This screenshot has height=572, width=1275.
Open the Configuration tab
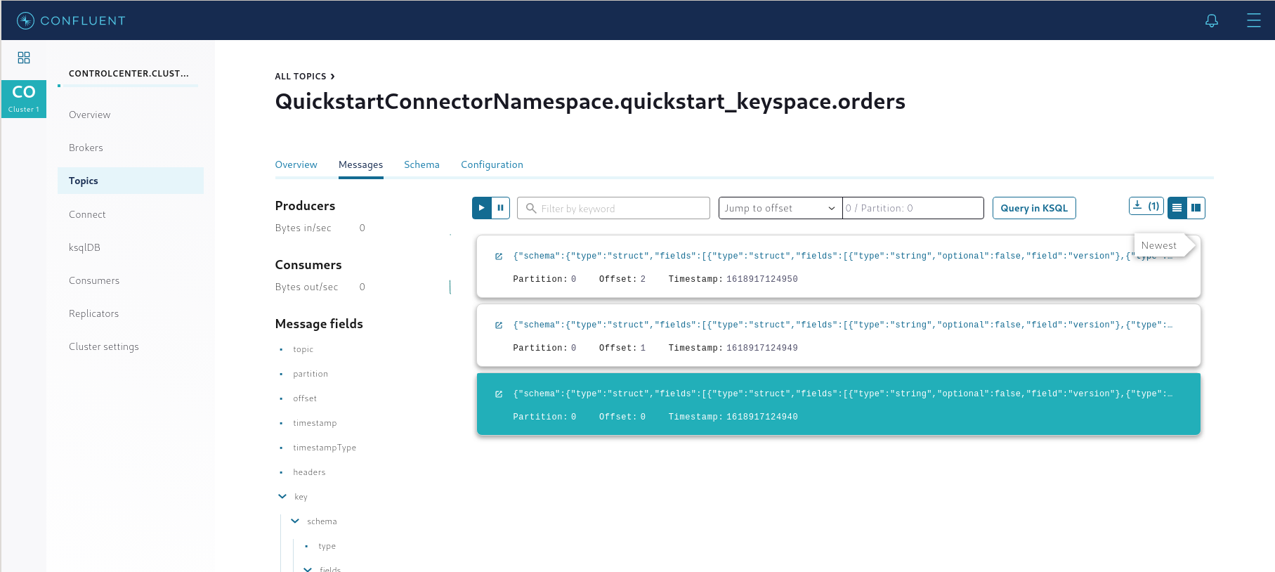click(x=492, y=164)
